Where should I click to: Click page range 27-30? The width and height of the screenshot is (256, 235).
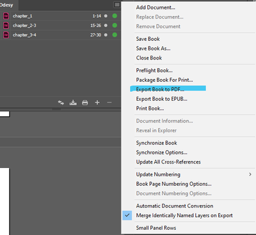tap(96, 34)
